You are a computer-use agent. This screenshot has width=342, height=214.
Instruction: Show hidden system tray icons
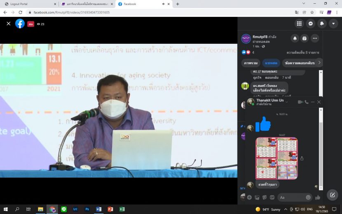click(286, 209)
